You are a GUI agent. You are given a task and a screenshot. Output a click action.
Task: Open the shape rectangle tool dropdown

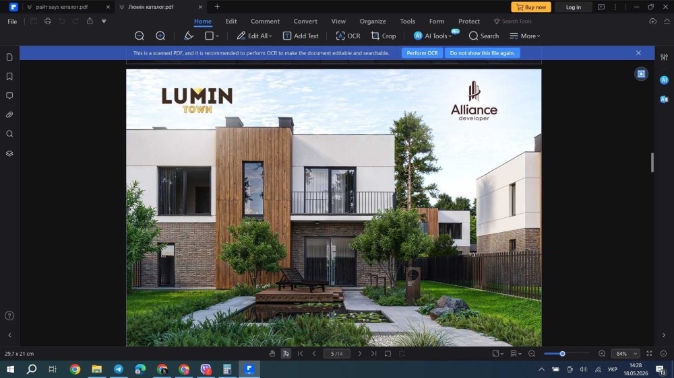[212, 36]
